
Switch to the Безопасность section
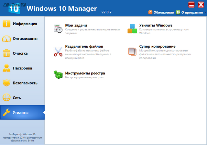point(22,83)
